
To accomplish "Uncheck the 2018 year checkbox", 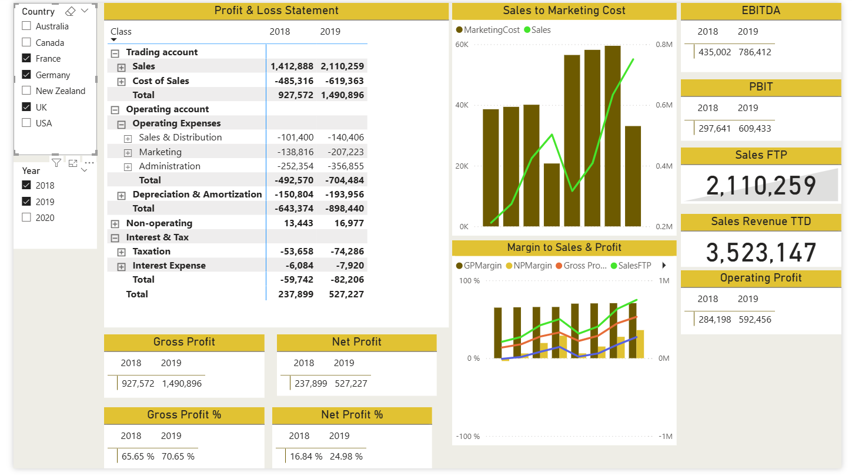I will click(26, 185).
